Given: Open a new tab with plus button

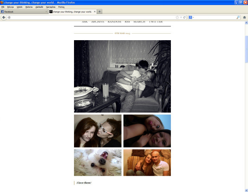Looking at the screenshot, I should coord(99,12).
